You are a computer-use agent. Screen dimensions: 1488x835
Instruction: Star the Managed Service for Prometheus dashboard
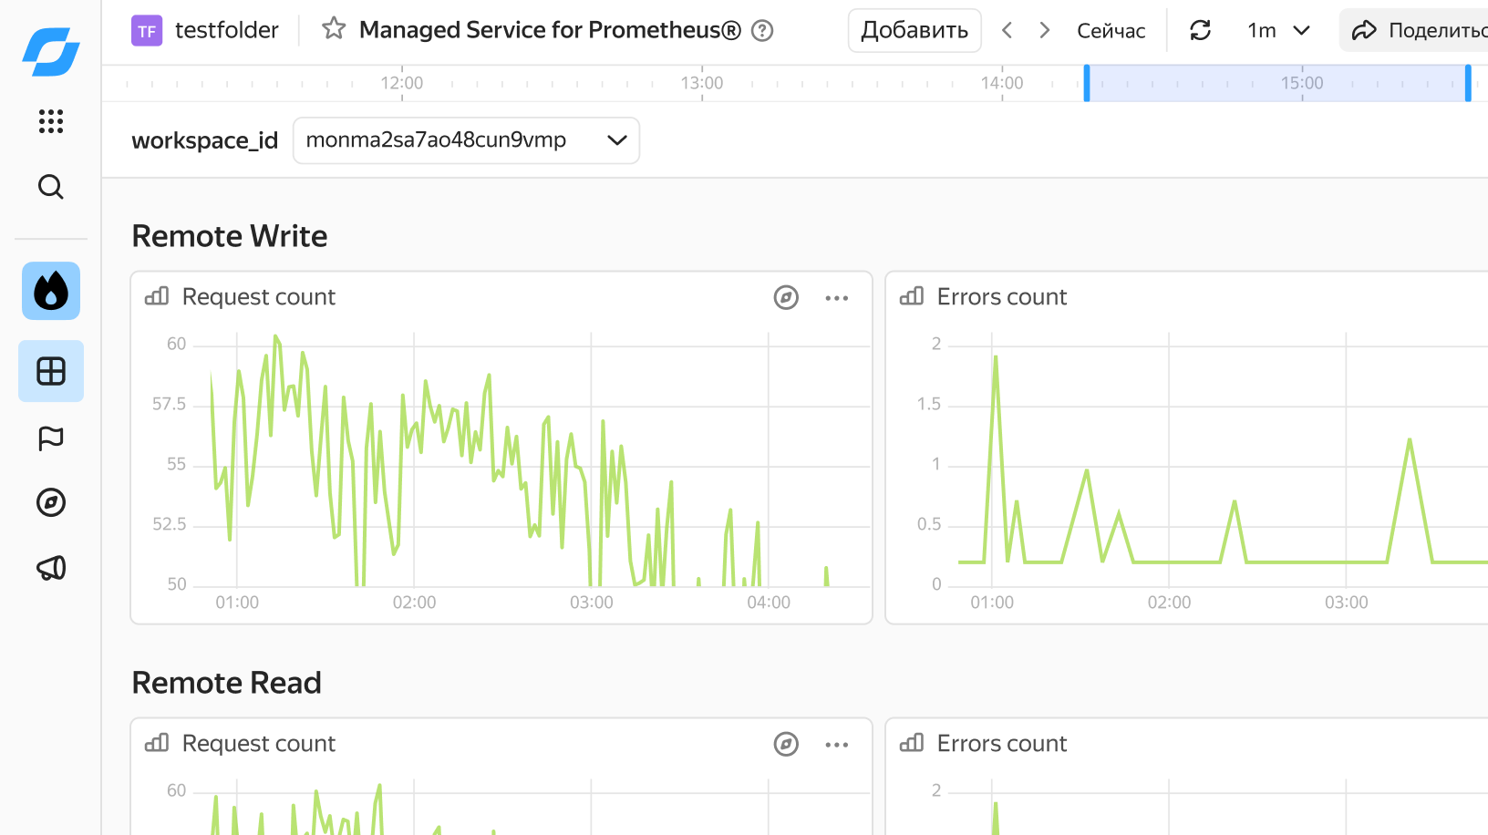(334, 29)
